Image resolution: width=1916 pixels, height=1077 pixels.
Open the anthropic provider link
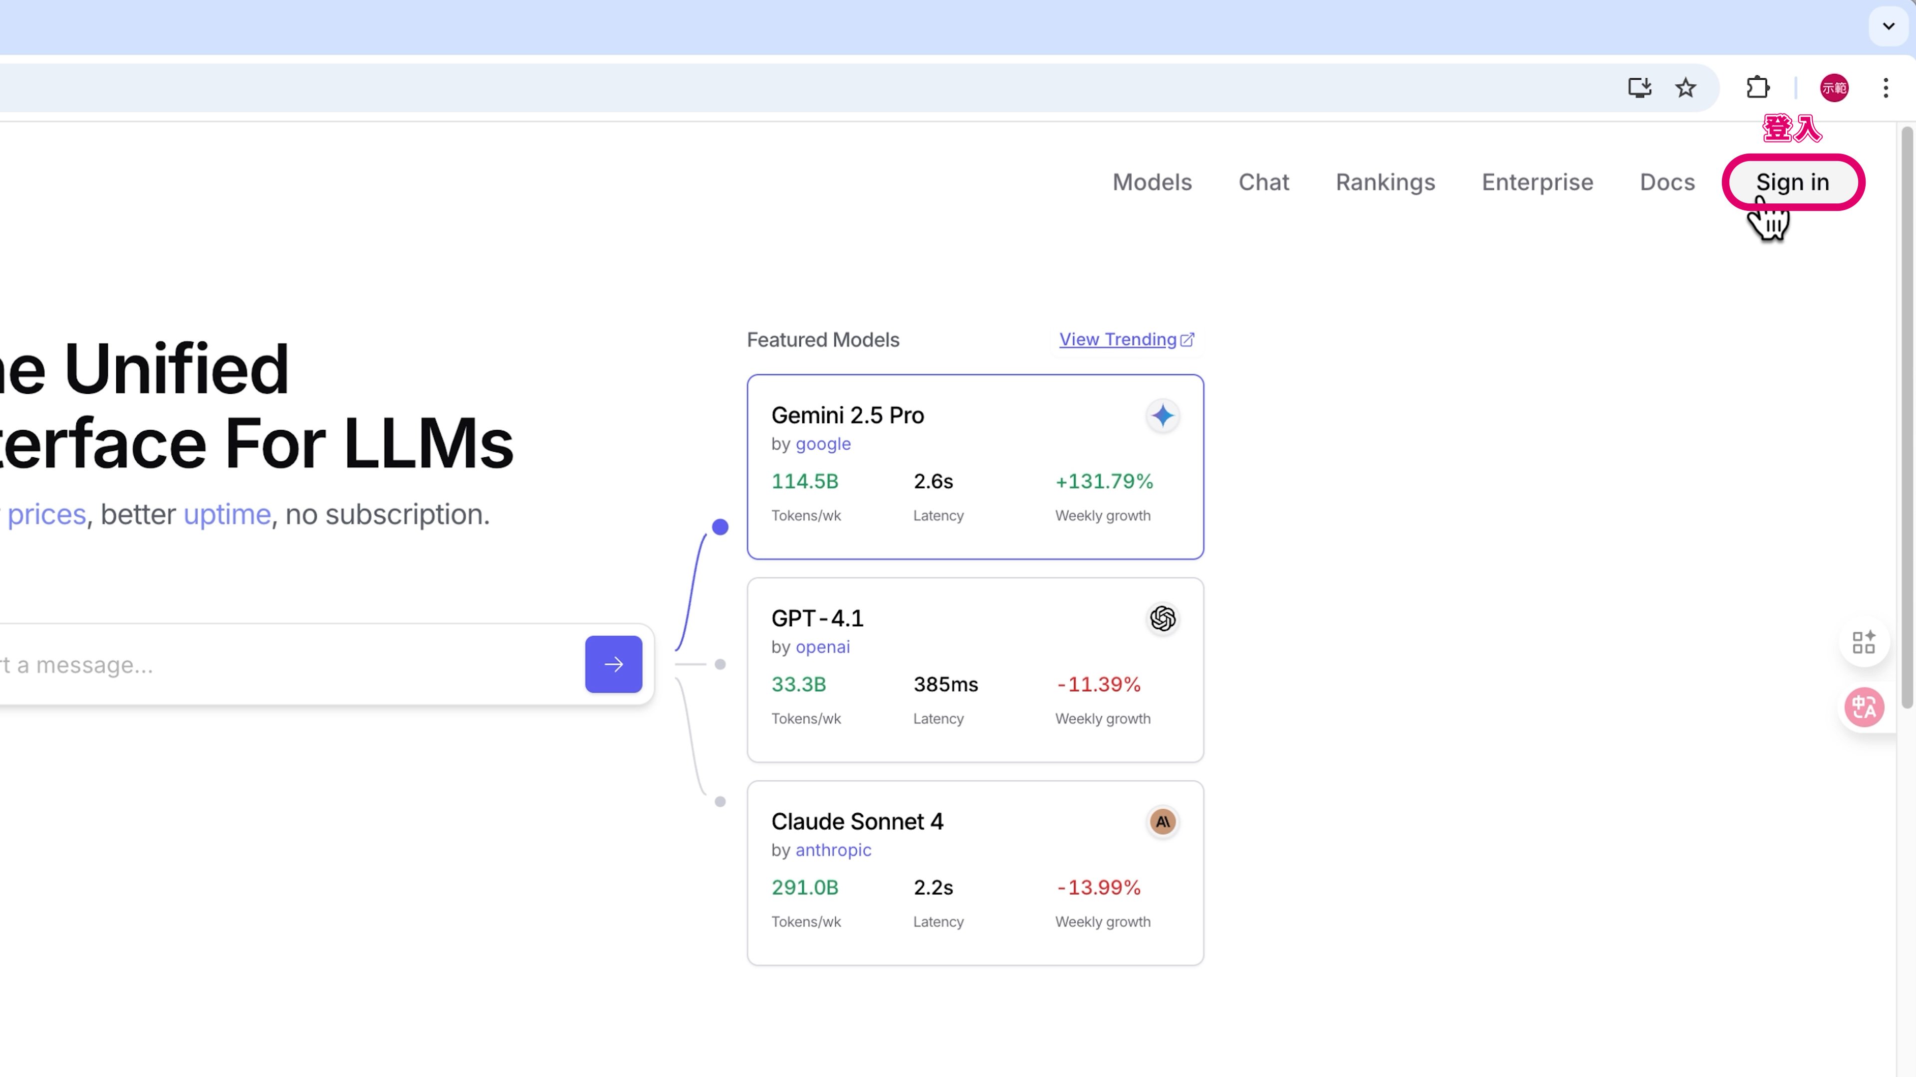pyautogui.click(x=833, y=850)
